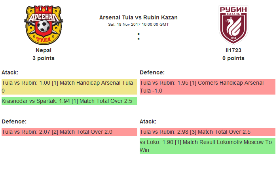The width and height of the screenshot is (277, 182).
Task: Click the Defence heading under il1723
Action: coord(152,72)
